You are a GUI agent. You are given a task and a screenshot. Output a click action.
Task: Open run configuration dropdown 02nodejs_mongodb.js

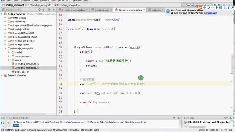[197, 5]
